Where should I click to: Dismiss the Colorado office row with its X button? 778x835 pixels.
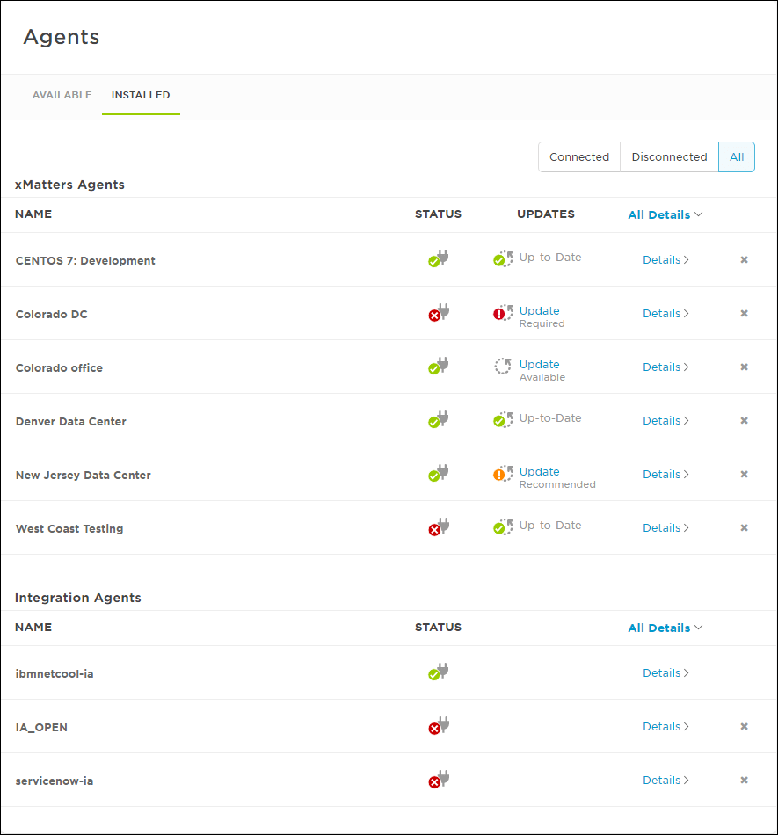click(744, 367)
